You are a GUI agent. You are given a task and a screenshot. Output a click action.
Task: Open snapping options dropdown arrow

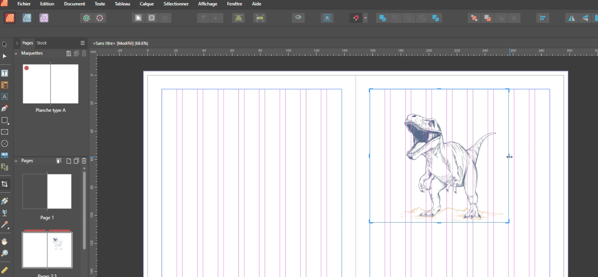click(x=365, y=18)
